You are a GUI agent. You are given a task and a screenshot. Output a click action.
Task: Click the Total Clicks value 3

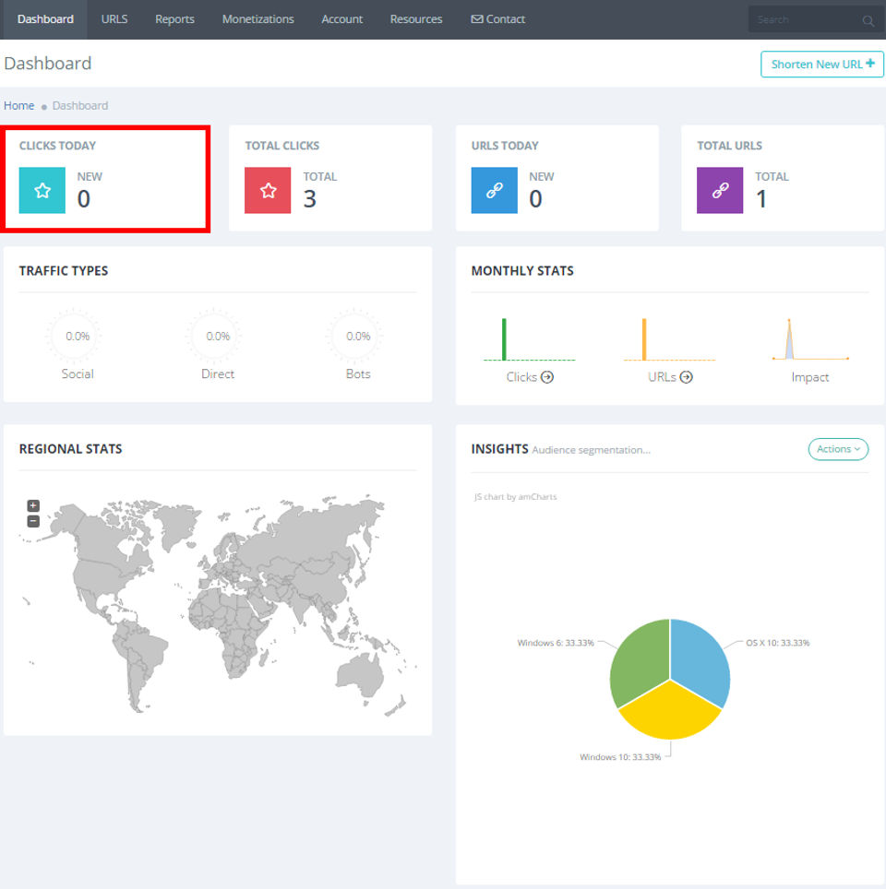310,199
